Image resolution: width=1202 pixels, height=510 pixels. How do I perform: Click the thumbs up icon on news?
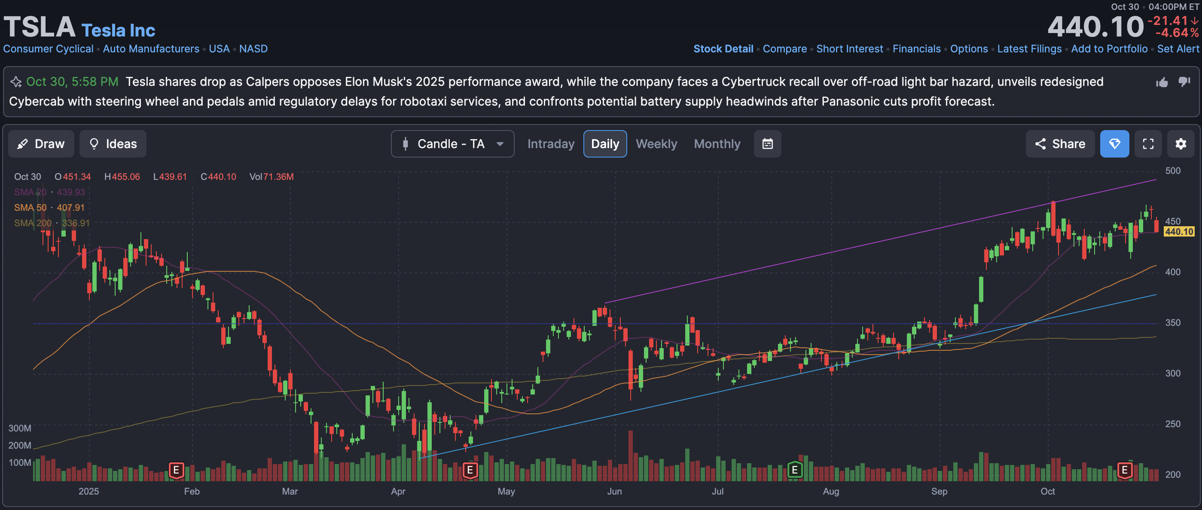(x=1162, y=82)
